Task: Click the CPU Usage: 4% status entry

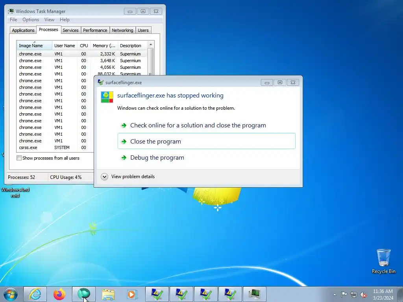Action: click(66, 177)
